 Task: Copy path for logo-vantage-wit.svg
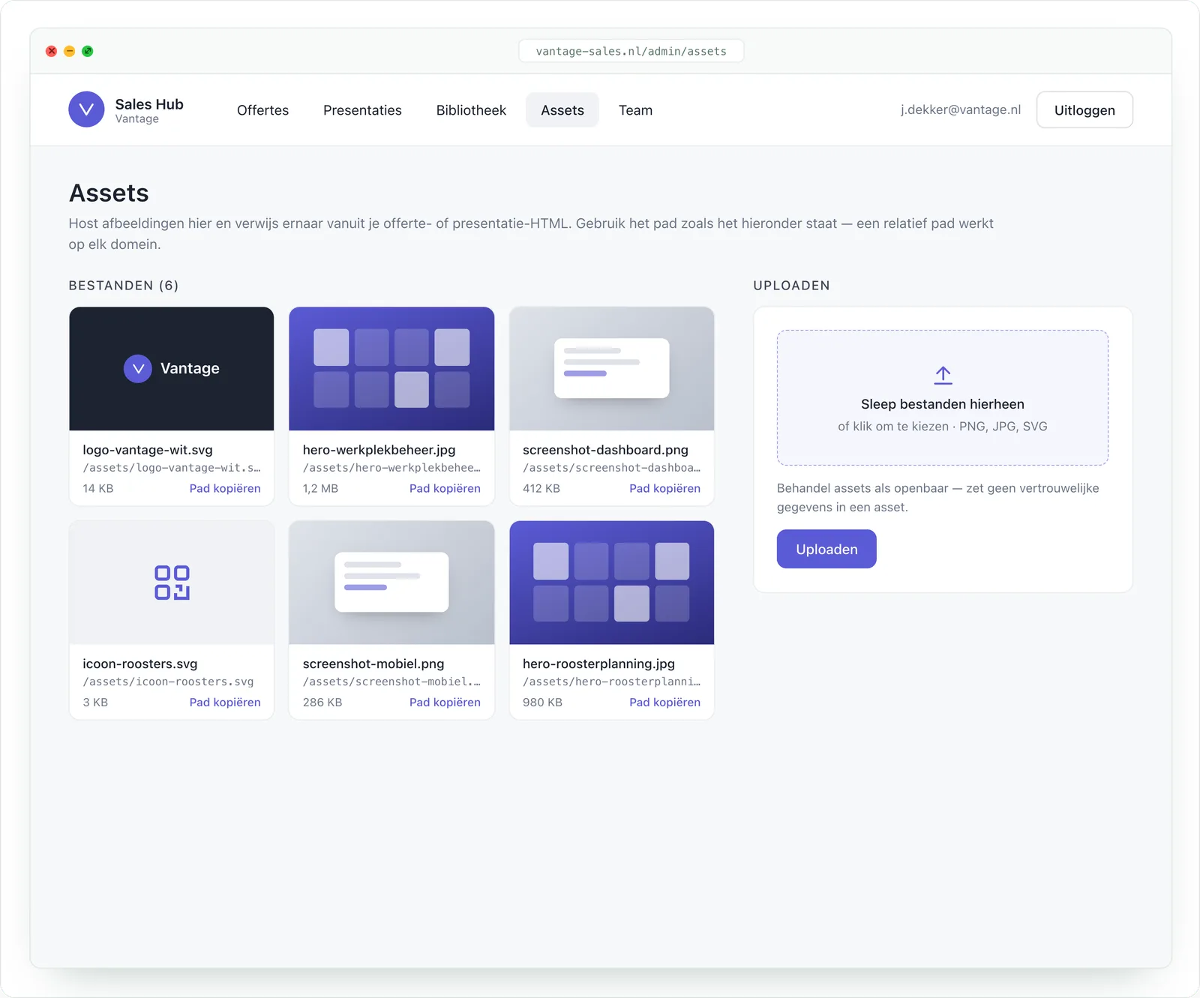[x=225, y=488]
